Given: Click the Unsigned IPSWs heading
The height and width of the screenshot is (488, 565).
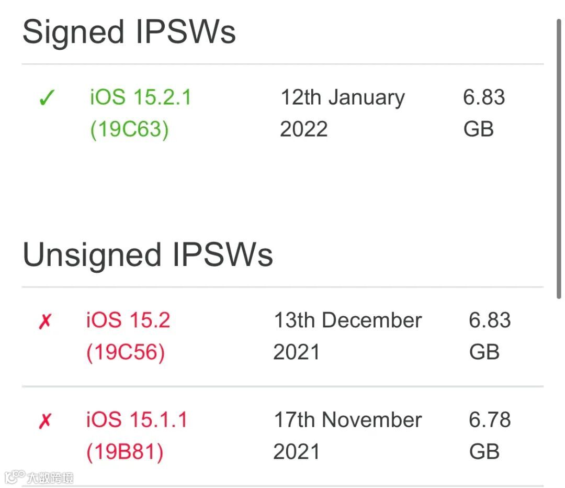Looking at the screenshot, I should tap(148, 254).
